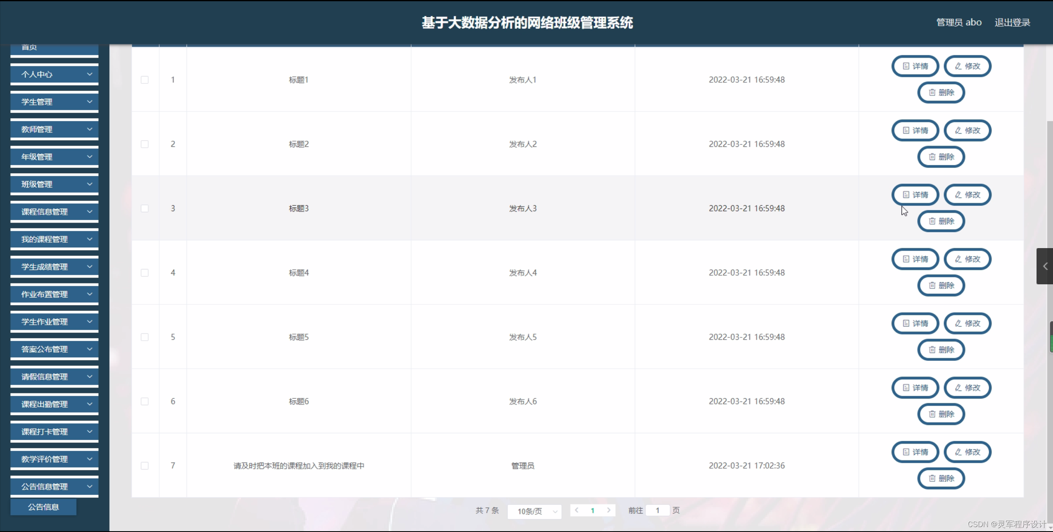Image resolution: width=1053 pixels, height=532 pixels.
Task: Open the 10条/页 page size dropdown
Action: coord(534,511)
